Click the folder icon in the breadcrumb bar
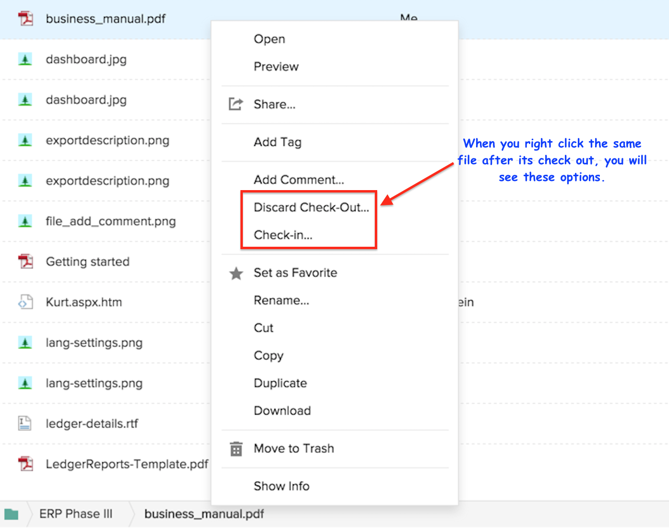The image size is (669, 529). tap(12, 515)
